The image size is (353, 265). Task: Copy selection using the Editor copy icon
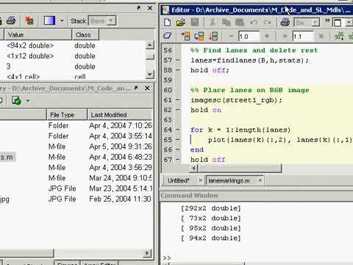(x=227, y=23)
